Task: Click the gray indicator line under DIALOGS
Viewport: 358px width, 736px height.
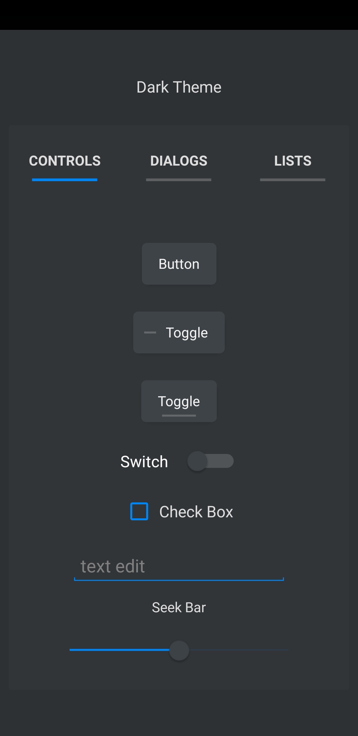Action: (179, 180)
